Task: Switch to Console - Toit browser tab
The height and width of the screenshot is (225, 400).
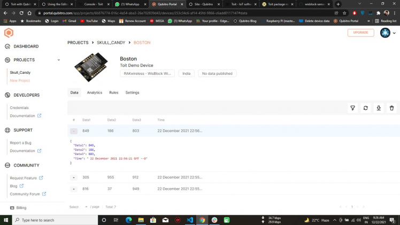Action: pyautogui.click(x=94, y=4)
